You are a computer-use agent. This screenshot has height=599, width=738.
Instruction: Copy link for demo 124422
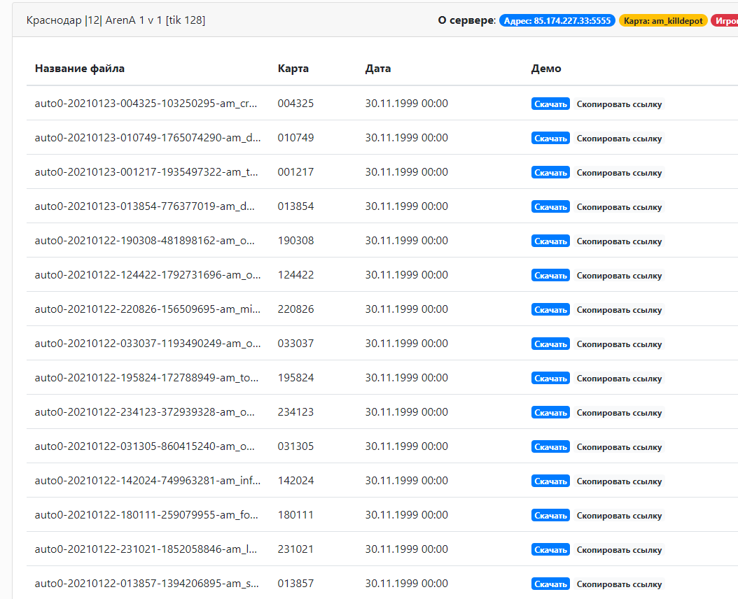click(619, 276)
